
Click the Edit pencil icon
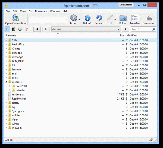pyautogui.click(x=110, y=18)
